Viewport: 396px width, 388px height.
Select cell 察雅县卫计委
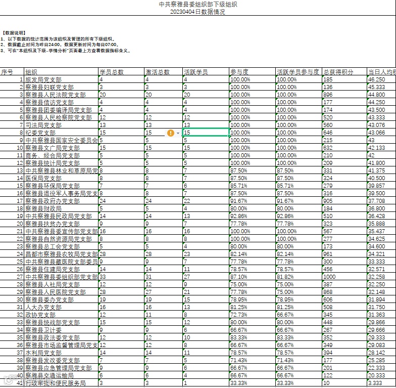(61, 330)
